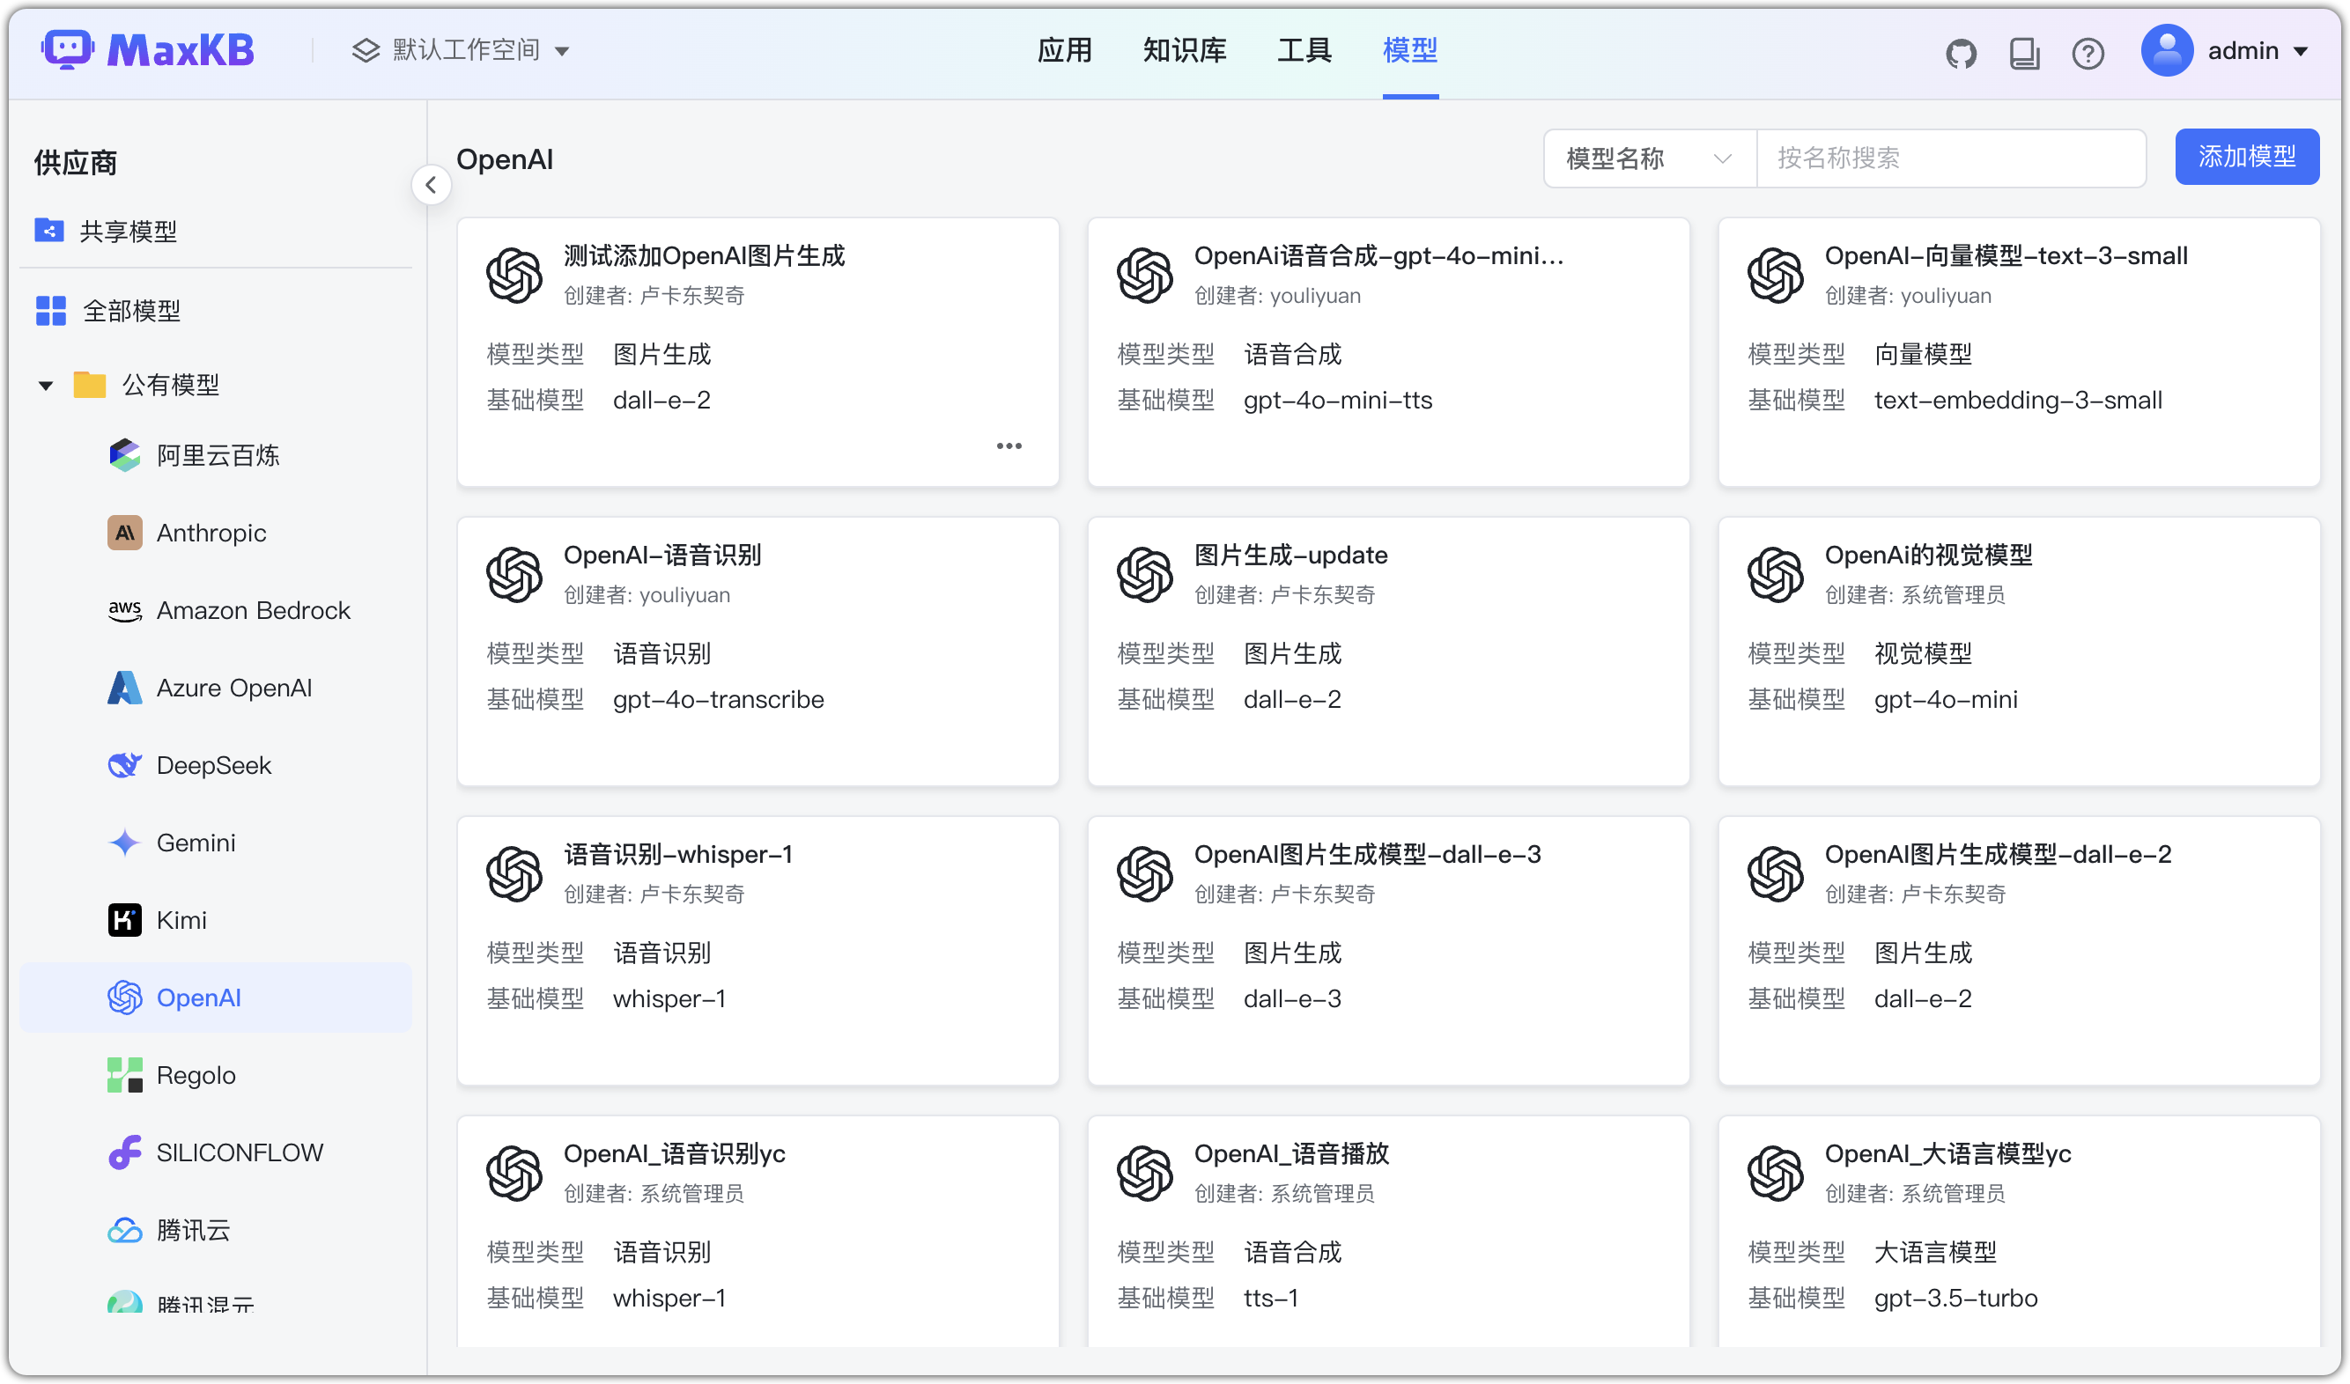This screenshot has width=2350, height=1384.
Task: Collapse the supplier sidebar with chevron
Action: click(431, 185)
